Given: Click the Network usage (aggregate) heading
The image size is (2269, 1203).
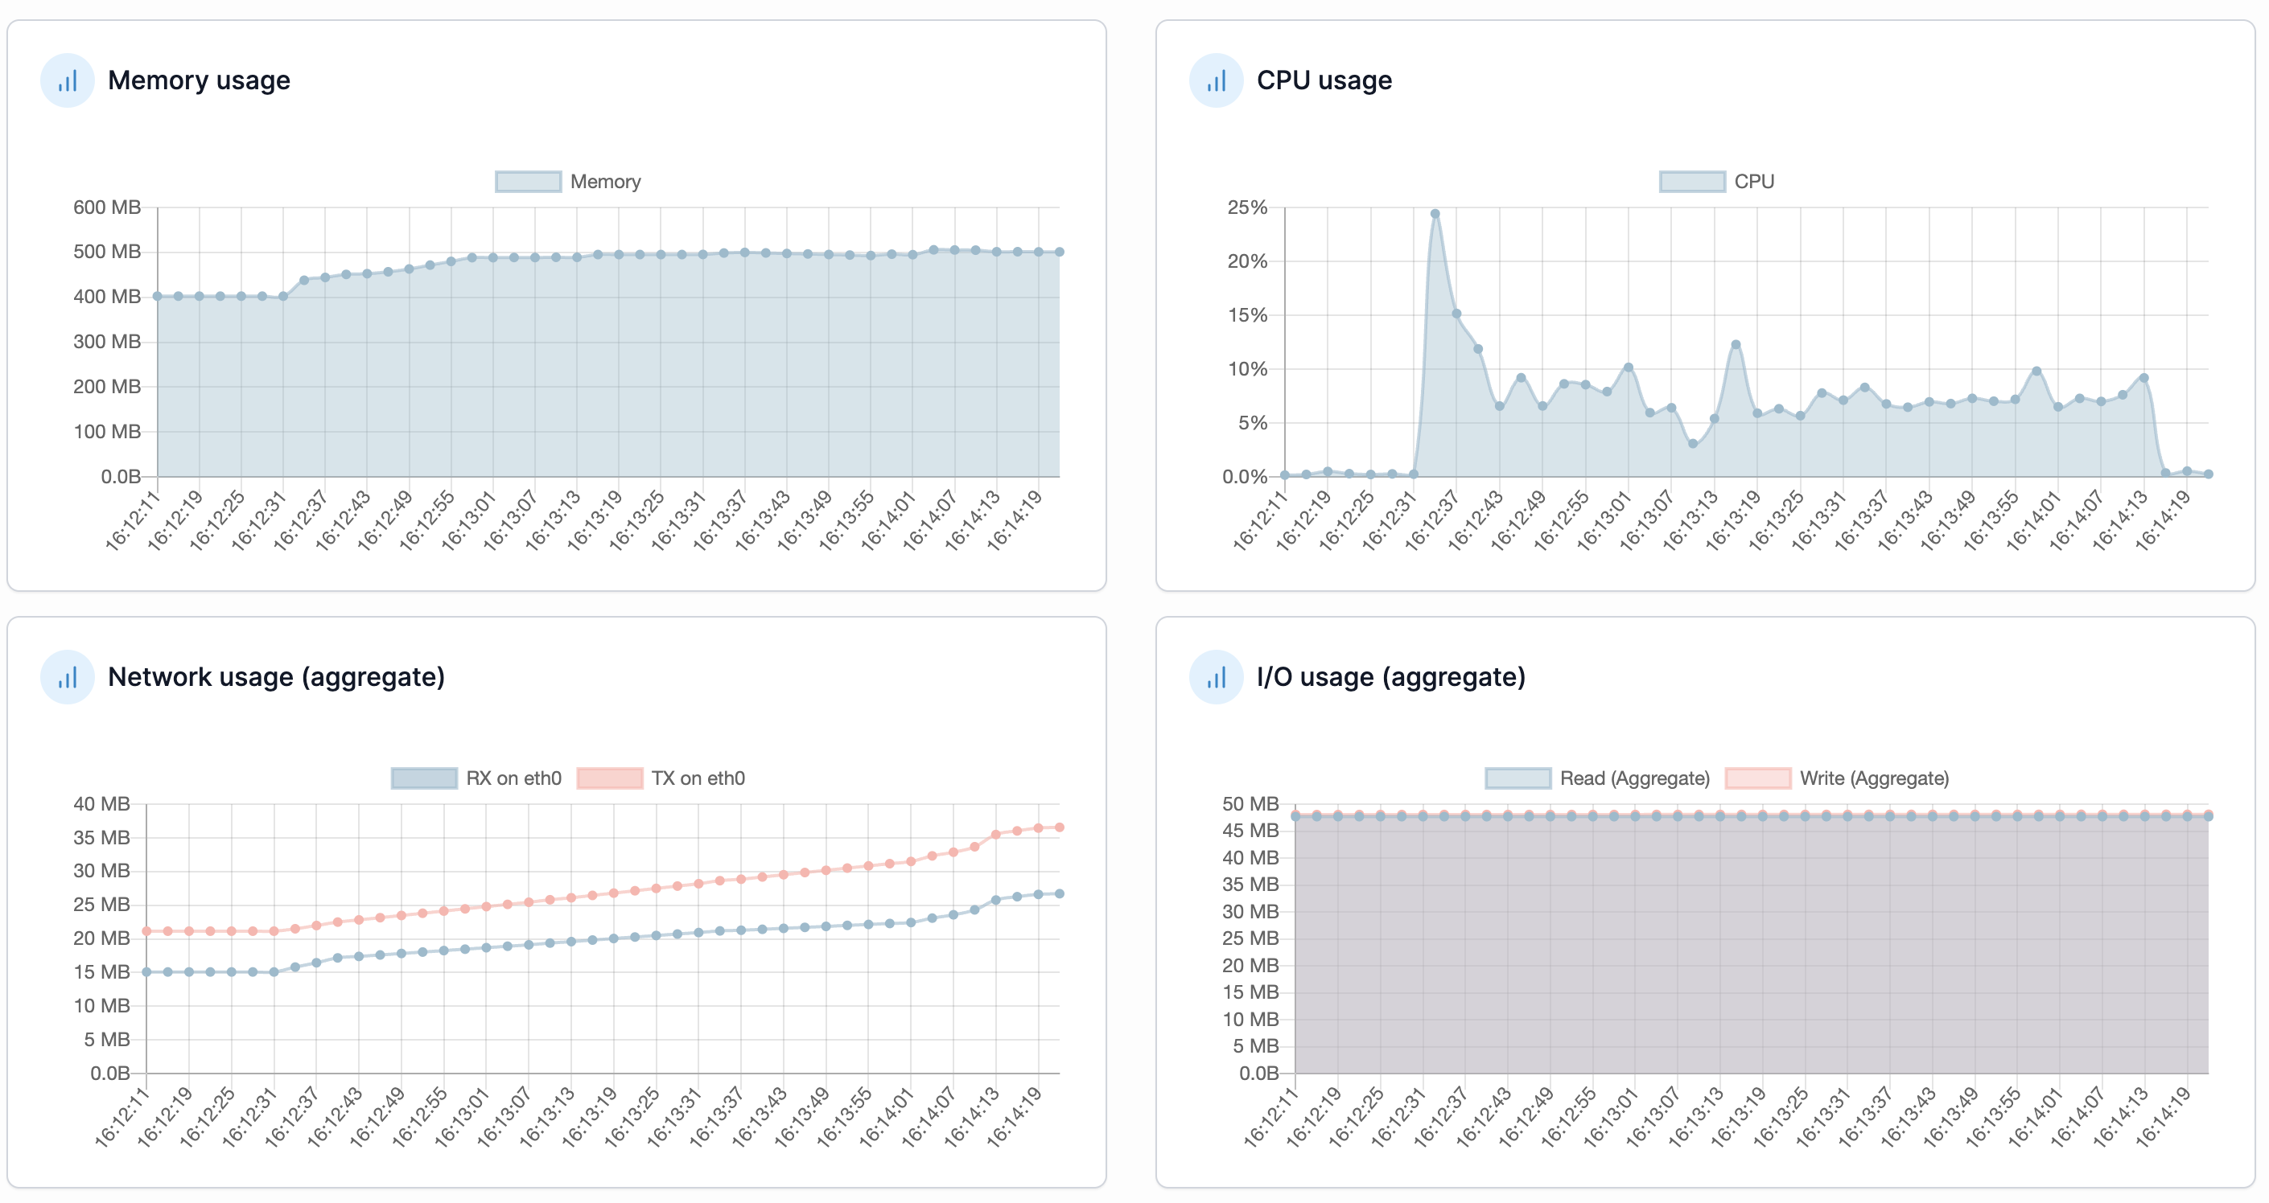Looking at the screenshot, I should [276, 677].
